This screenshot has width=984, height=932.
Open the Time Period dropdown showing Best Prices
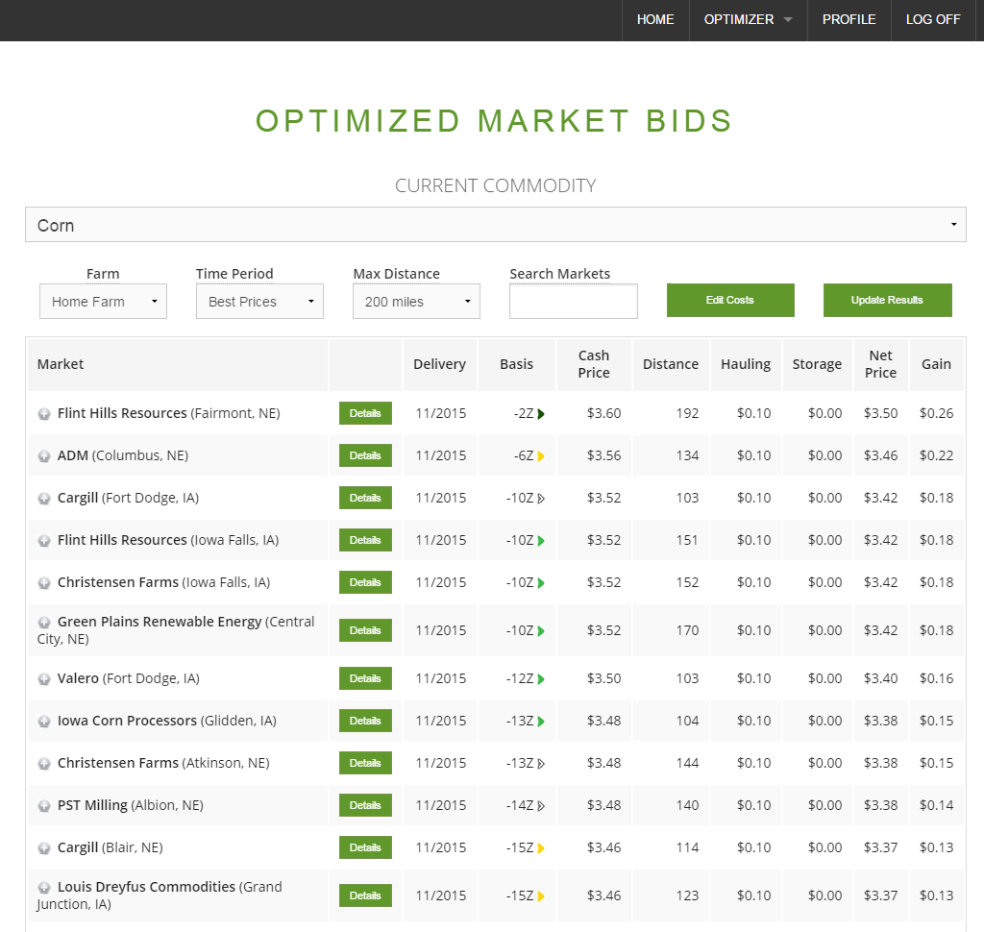259,302
